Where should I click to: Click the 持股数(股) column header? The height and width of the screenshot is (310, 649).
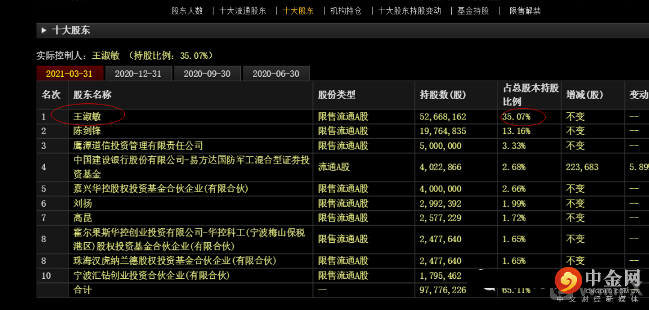coord(442,95)
